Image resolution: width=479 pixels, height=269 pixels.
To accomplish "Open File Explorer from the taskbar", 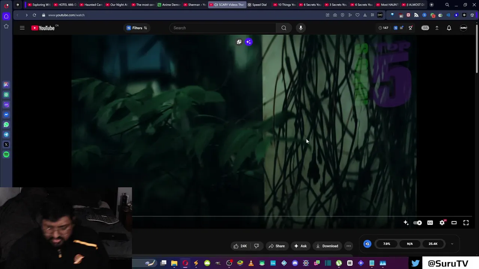I will 174,263.
